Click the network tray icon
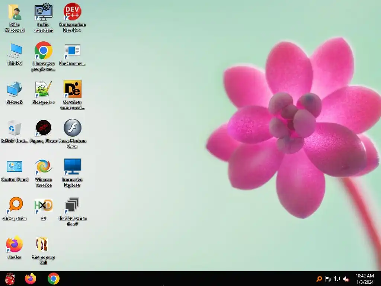The image size is (381, 286). pos(337,279)
